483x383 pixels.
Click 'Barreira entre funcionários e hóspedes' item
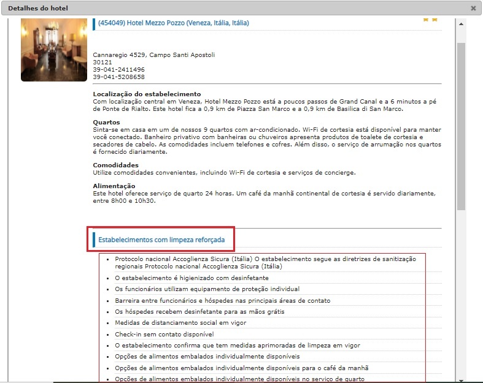222,300
